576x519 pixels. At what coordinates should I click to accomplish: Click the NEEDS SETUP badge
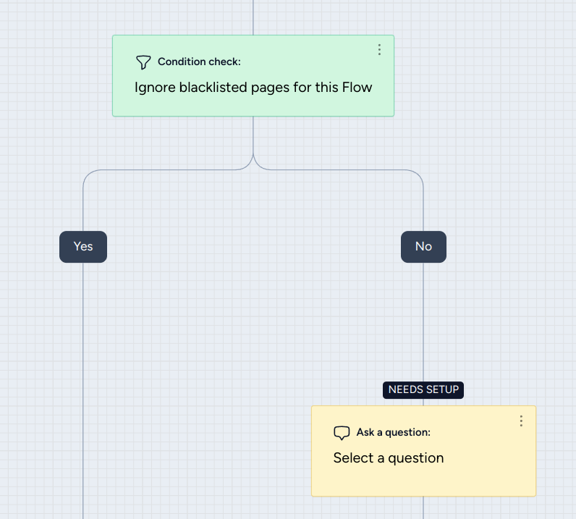click(423, 389)
